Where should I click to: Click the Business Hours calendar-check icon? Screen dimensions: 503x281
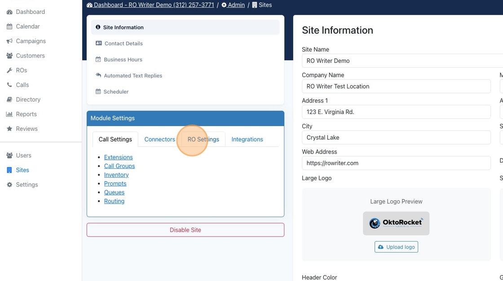(98, 59)
